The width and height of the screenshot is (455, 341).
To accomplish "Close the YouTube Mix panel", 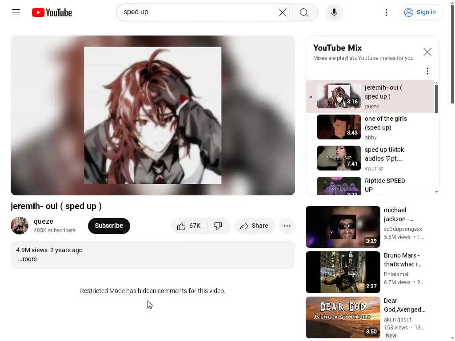I will point(427,52).
